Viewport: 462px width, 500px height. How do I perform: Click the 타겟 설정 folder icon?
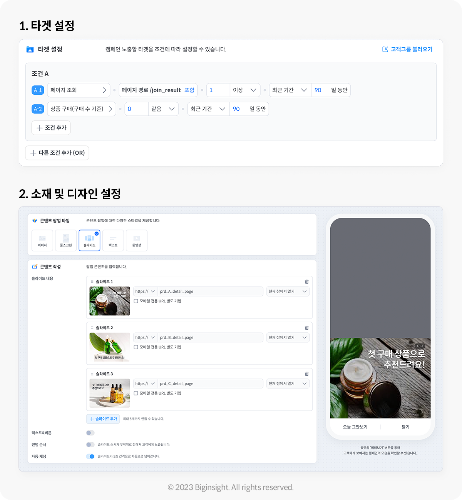coord(30,49)
